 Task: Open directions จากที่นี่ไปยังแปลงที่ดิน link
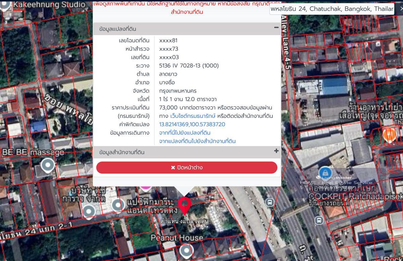(x=185, y=133)
